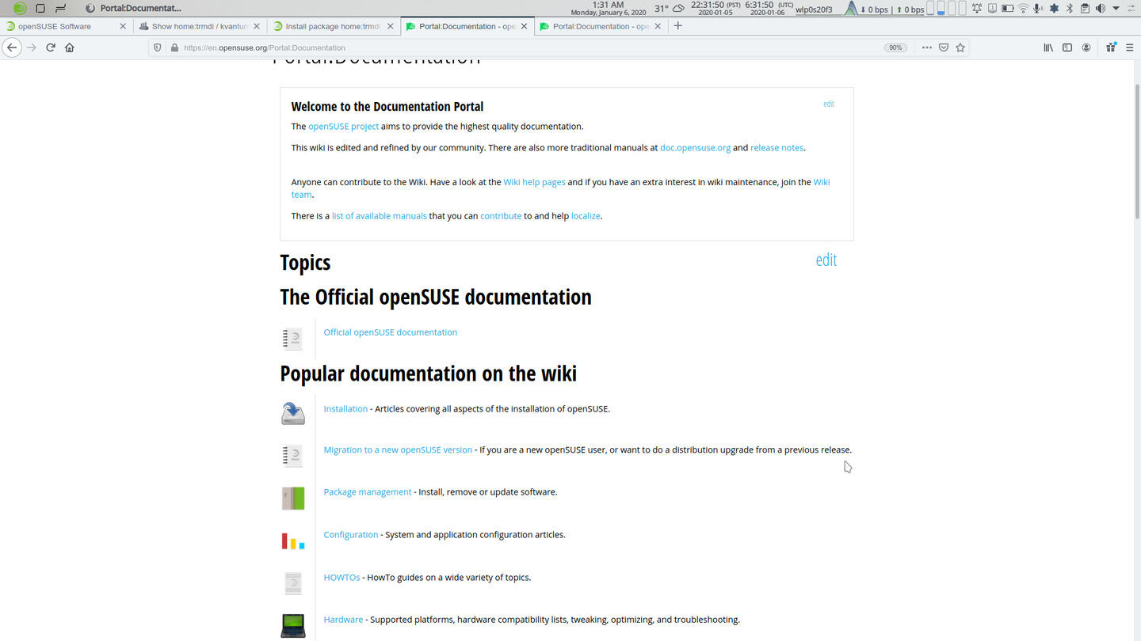Open Official openSUSE documentation link
The height and width of the screenshot is (641, 1141).
(x=390, y=332)
